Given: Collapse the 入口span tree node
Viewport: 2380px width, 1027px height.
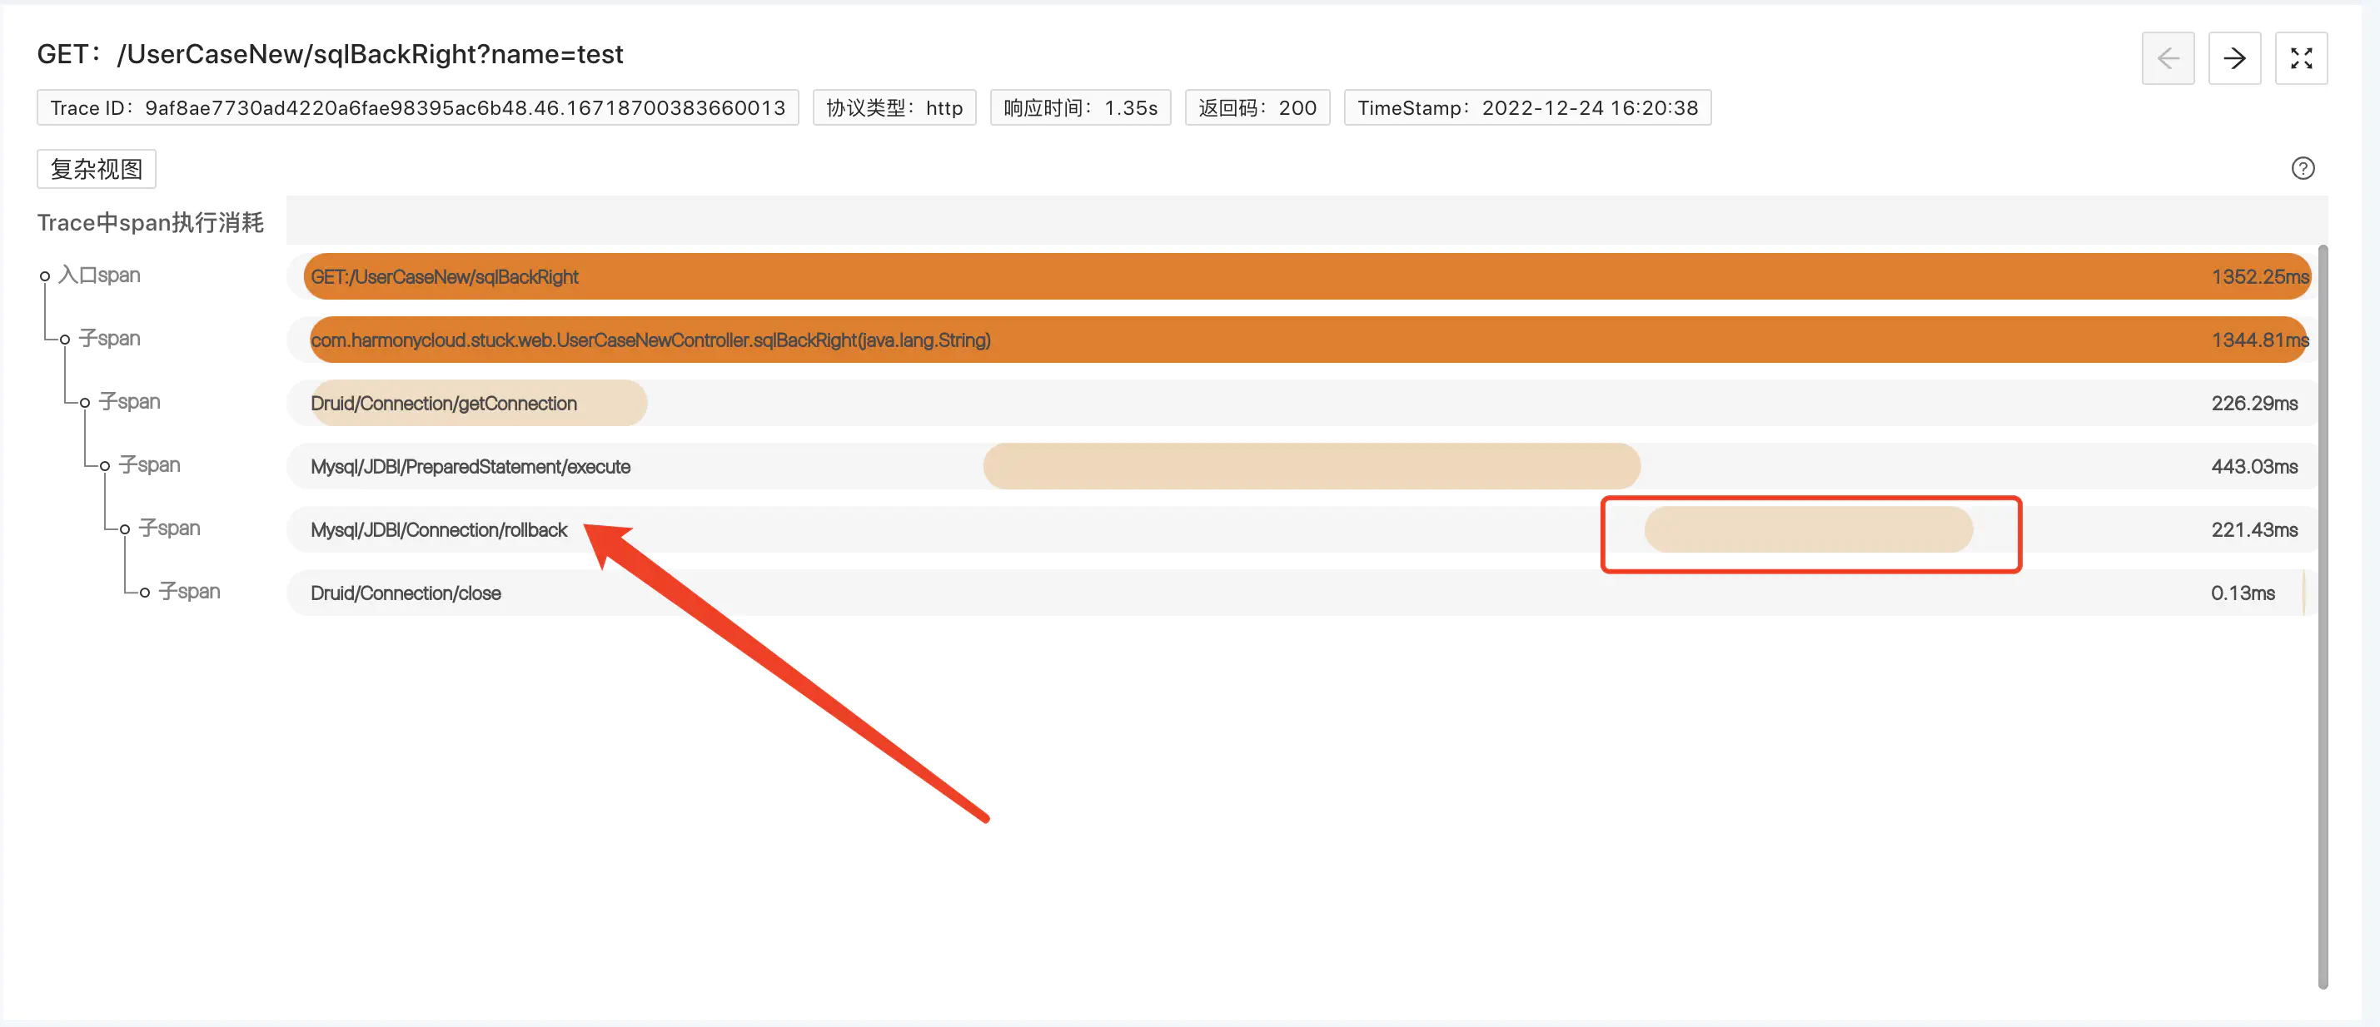Looking at the screenshot, I should [44, 276].
